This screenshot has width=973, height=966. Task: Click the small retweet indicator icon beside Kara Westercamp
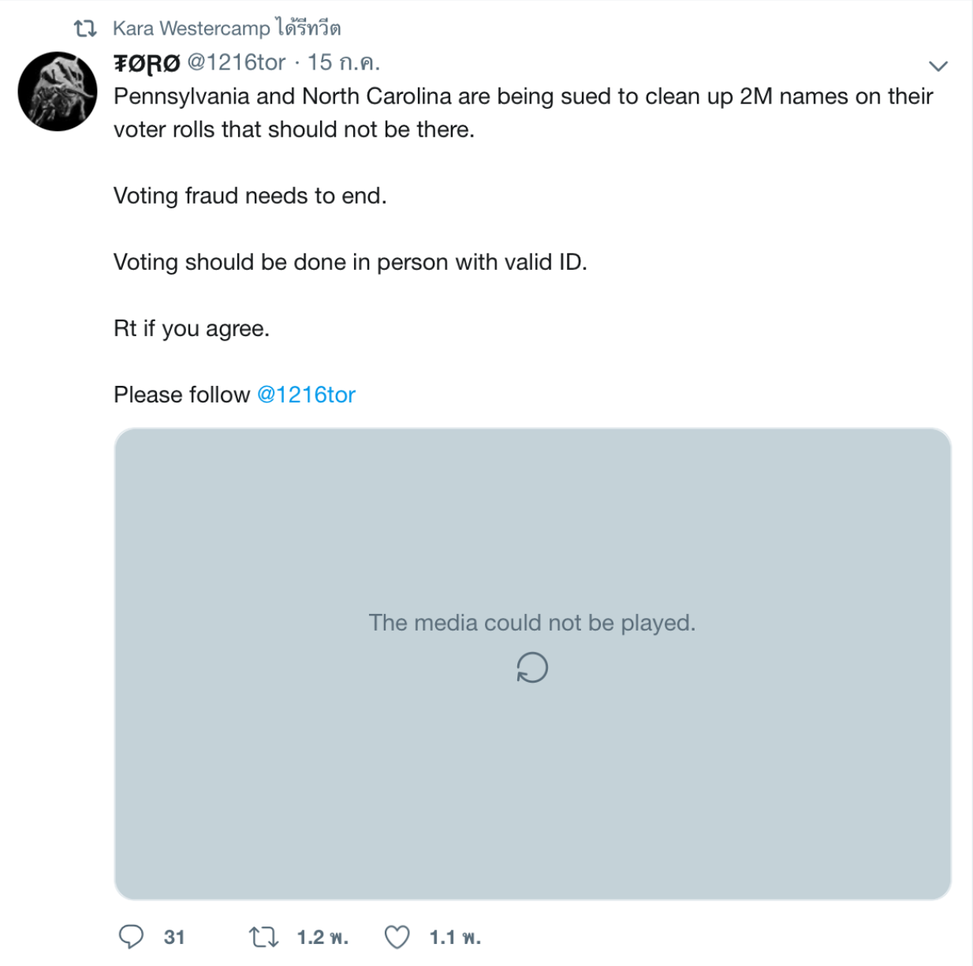(x=85, y=29)
